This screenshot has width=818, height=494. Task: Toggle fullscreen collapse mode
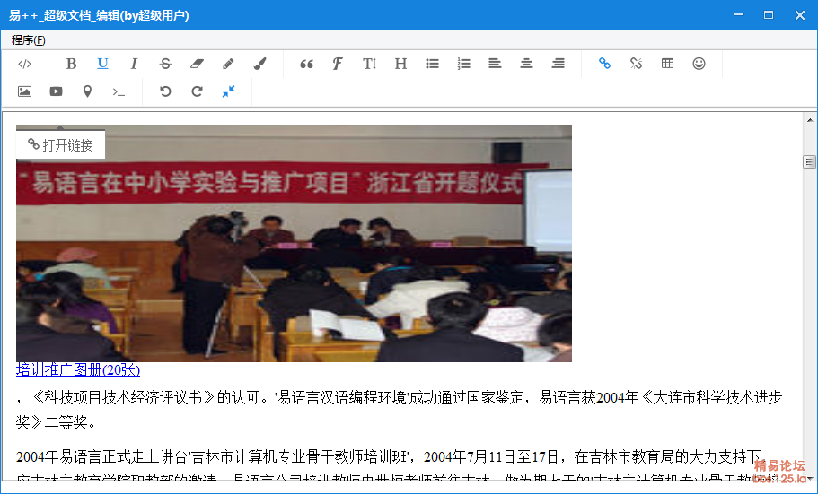pyautogui.click(x=228, y=91)
